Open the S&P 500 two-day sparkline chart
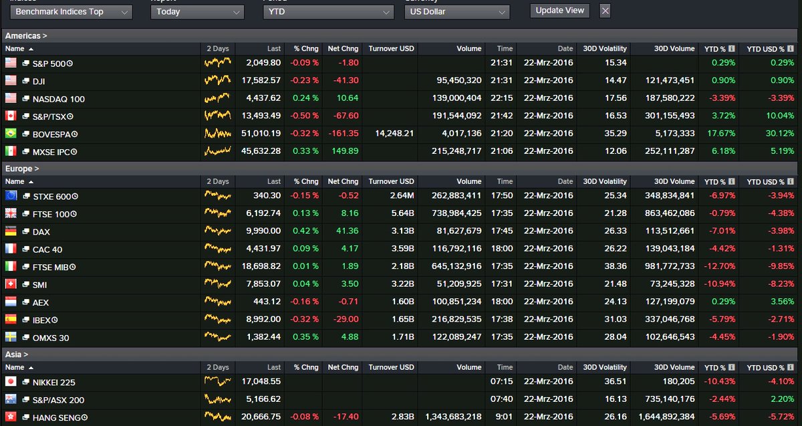The image size is (802, 426). [217, 62]
